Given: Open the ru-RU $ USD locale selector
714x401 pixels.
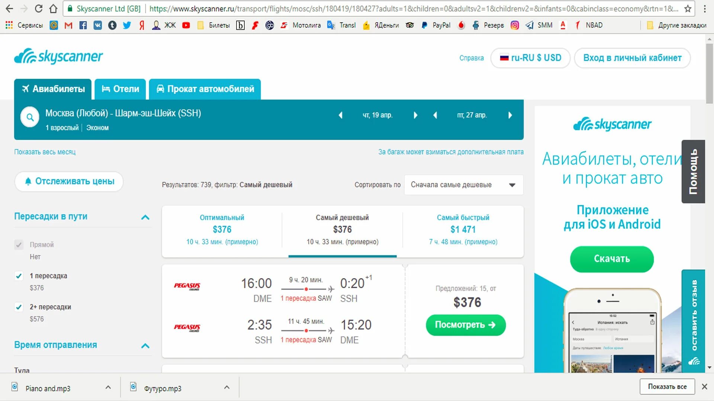Looking at the screenshot, I should [x=530, y=58].
